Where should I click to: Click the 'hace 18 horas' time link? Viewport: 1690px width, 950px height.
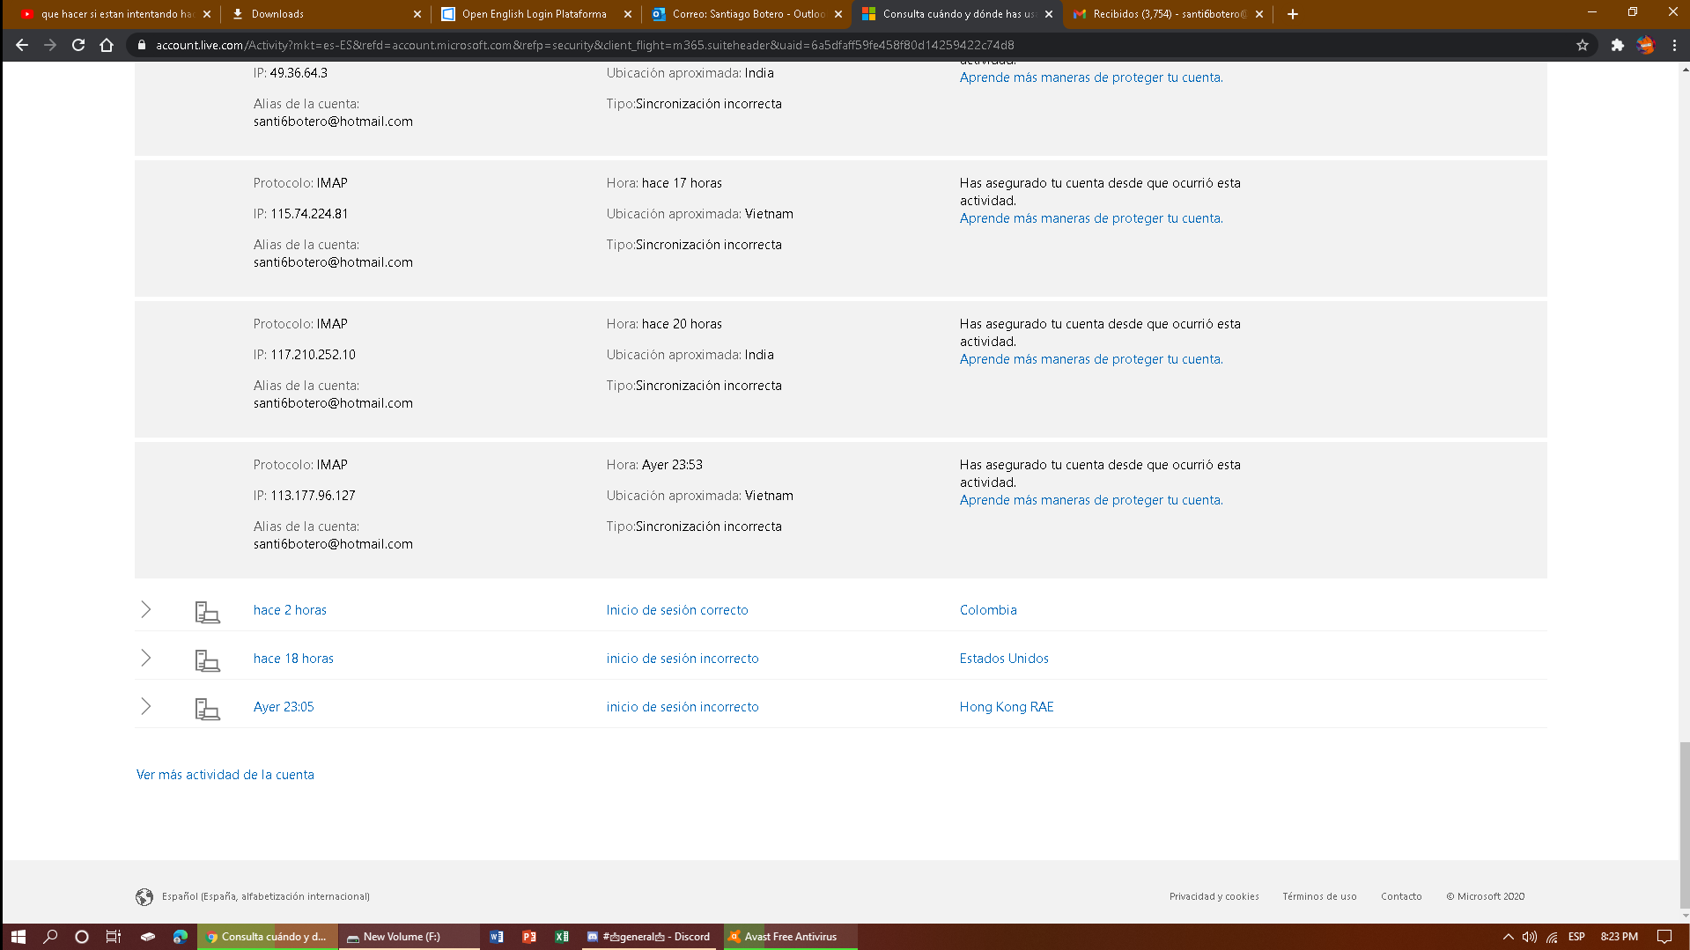293,659
